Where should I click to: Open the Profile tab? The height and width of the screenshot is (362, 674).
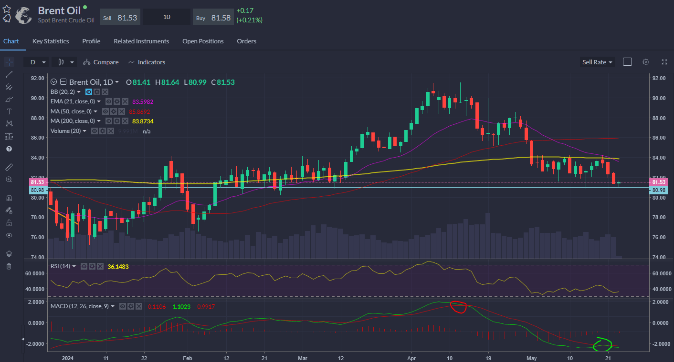(x=91, y=41)
